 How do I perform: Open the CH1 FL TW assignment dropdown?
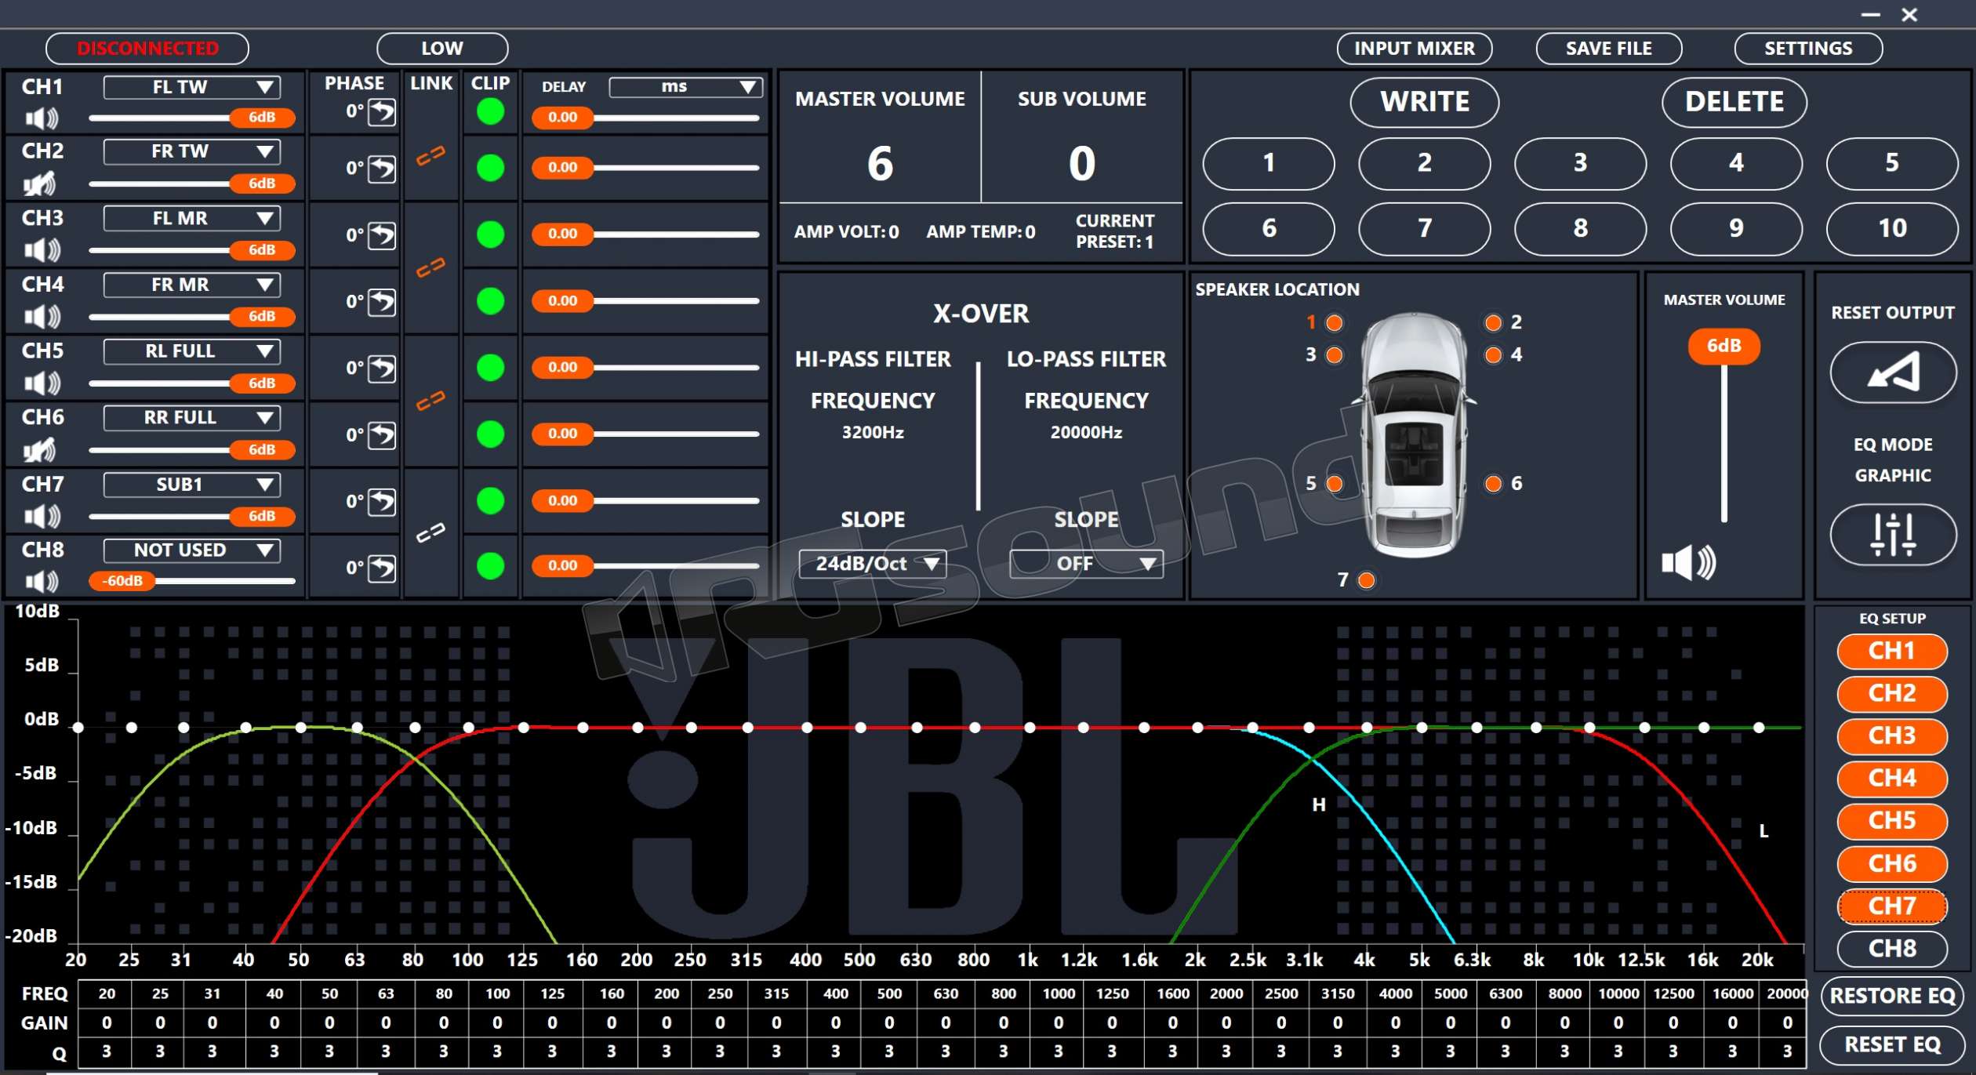[x=192, y=87]
